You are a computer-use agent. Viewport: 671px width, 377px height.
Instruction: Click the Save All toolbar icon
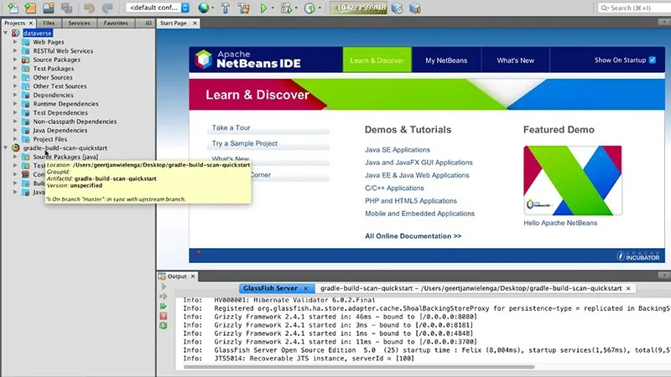67,8
